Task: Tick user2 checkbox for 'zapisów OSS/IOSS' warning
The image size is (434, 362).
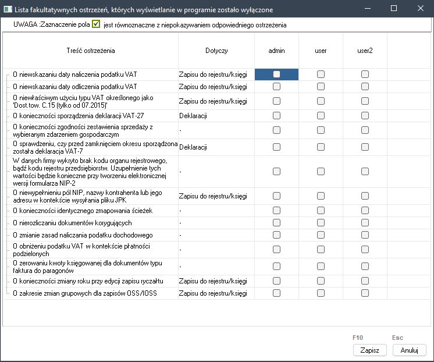Action: coord(365,293)
